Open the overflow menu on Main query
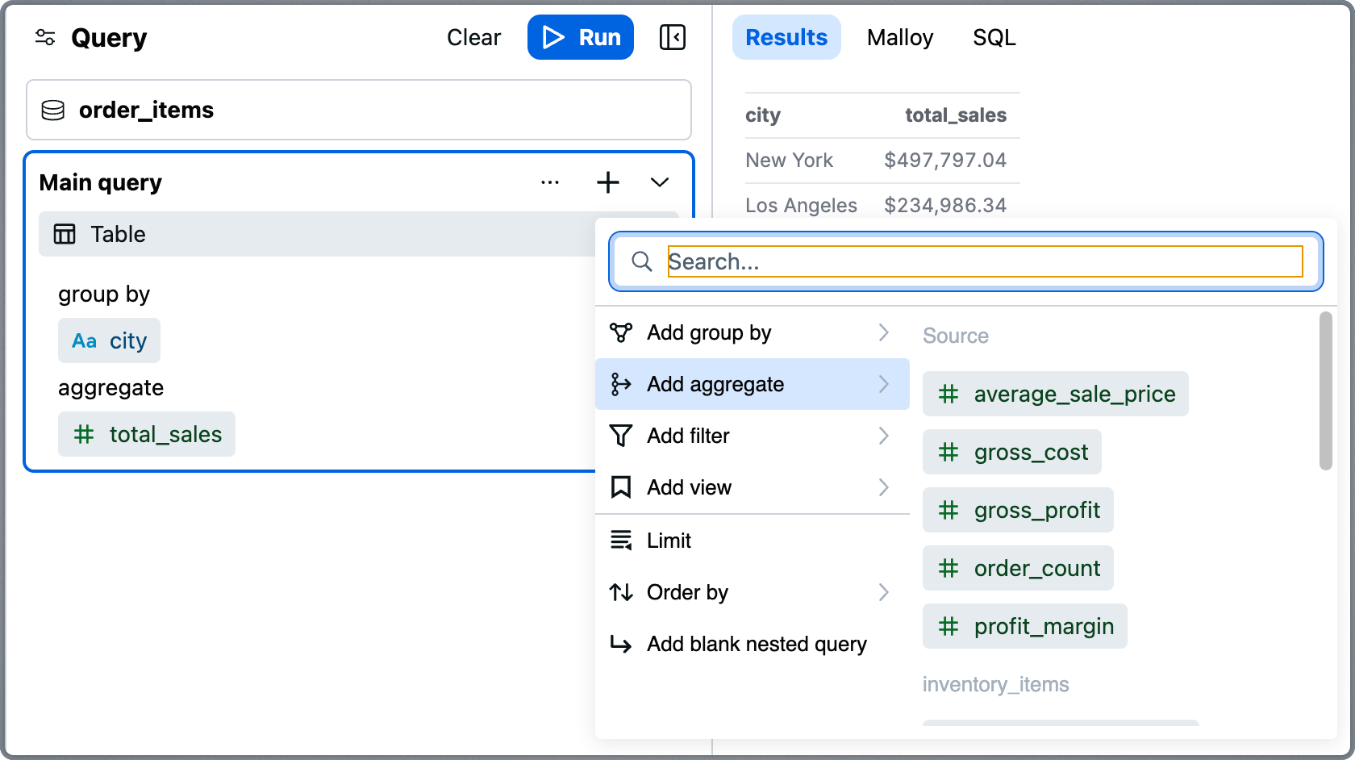 (x=550, y=182)
